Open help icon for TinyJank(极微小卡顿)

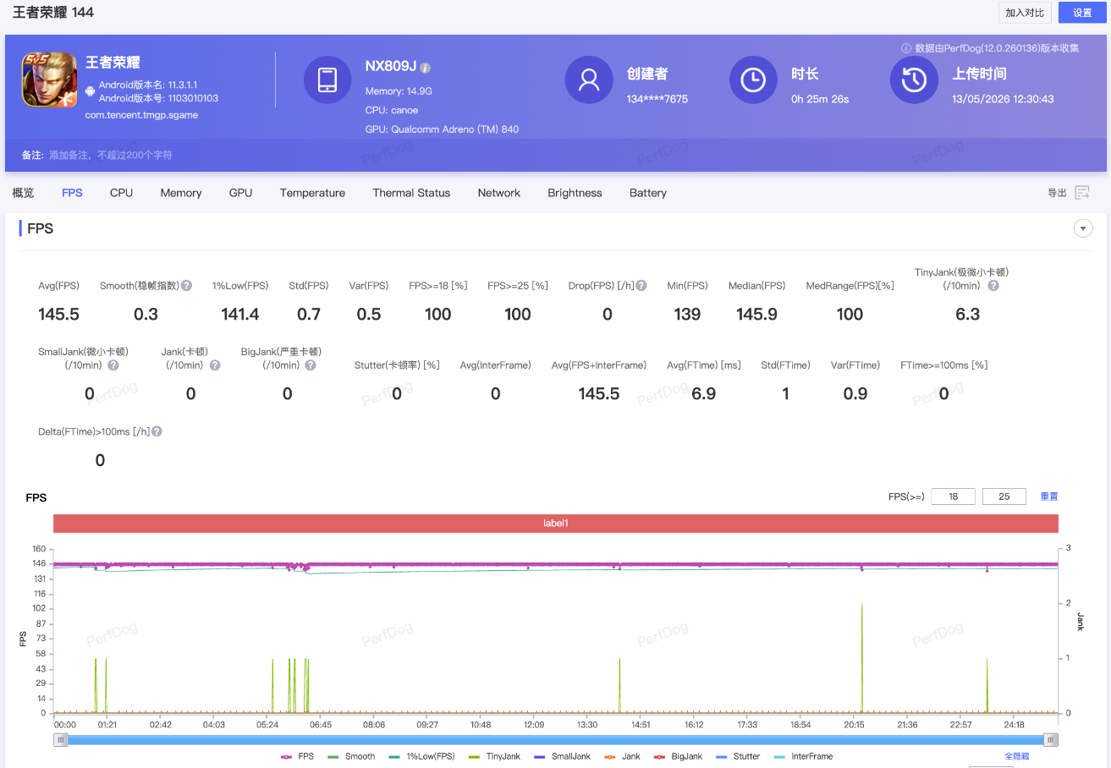[x=993, y=286]
